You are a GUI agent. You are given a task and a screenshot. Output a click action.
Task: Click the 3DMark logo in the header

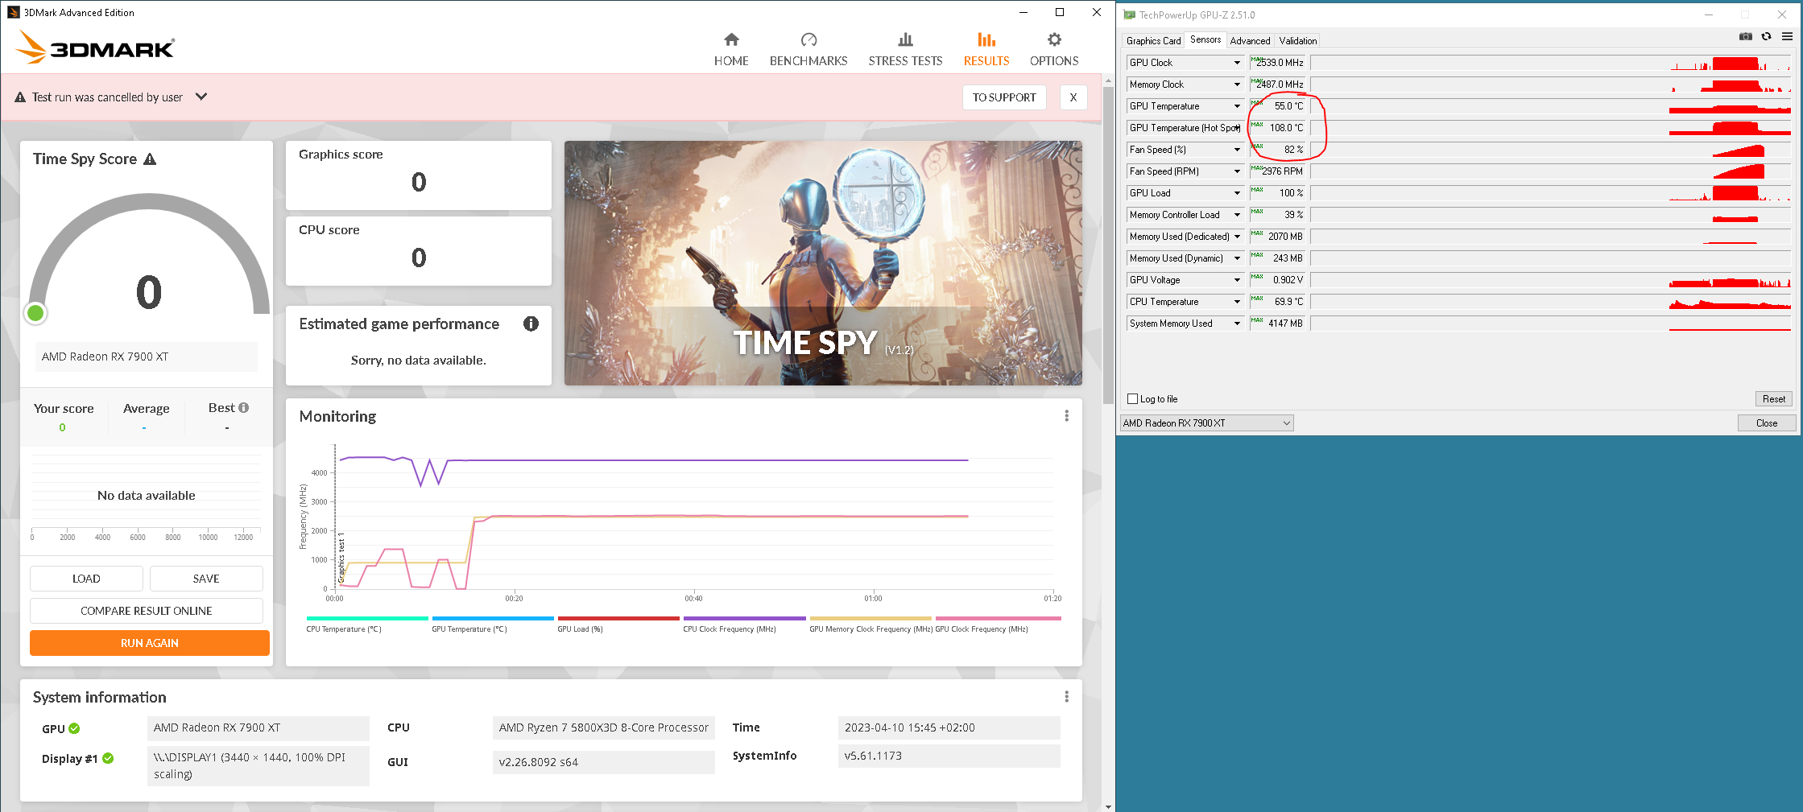click(95, 47)
